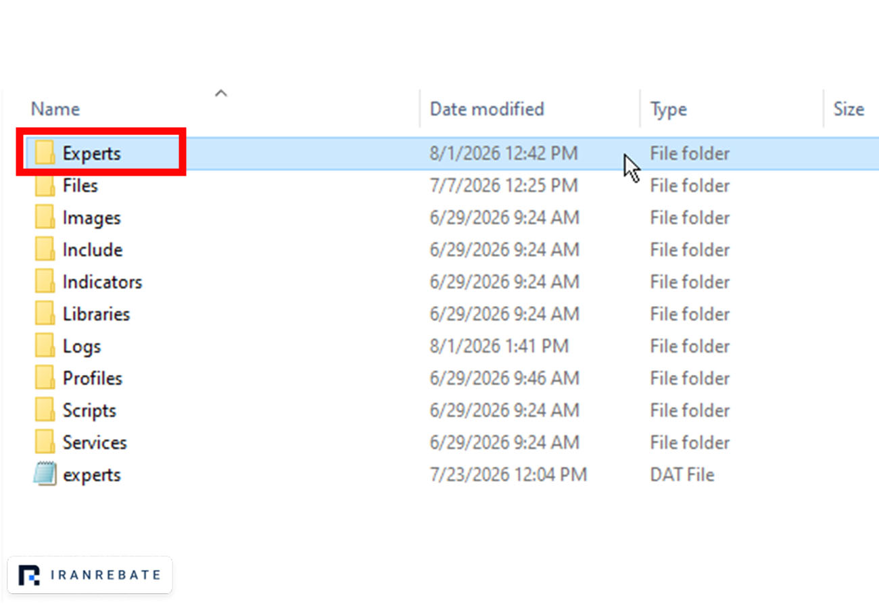The image size is (879, 608).
Task: Select the Profiles folder name
Action: coord(93,378)
